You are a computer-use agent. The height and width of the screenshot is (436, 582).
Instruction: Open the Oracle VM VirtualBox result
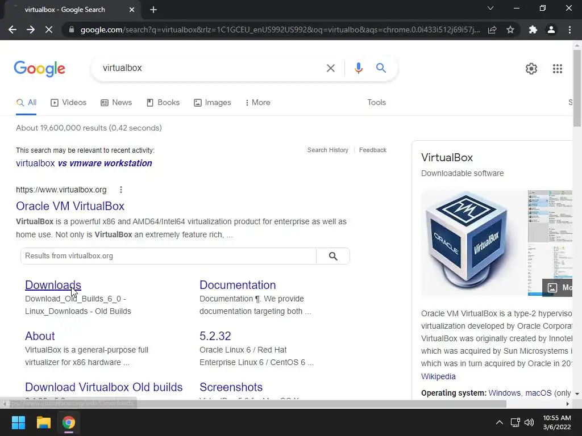[70, 206]
